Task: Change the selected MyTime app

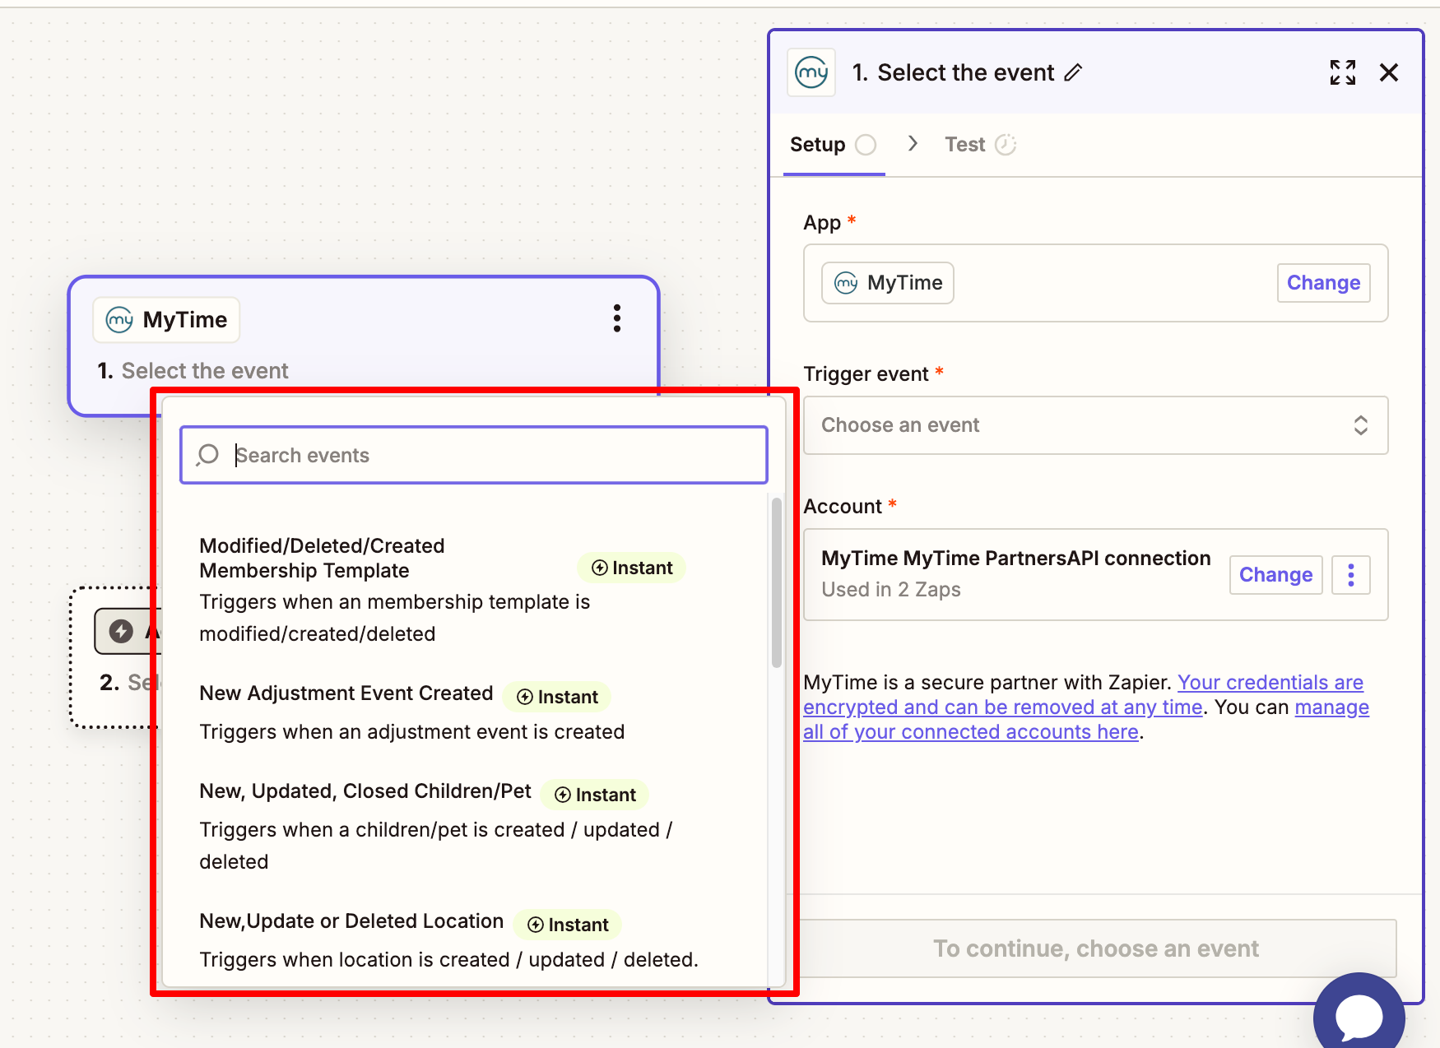Action: [x=1323, y=283]
